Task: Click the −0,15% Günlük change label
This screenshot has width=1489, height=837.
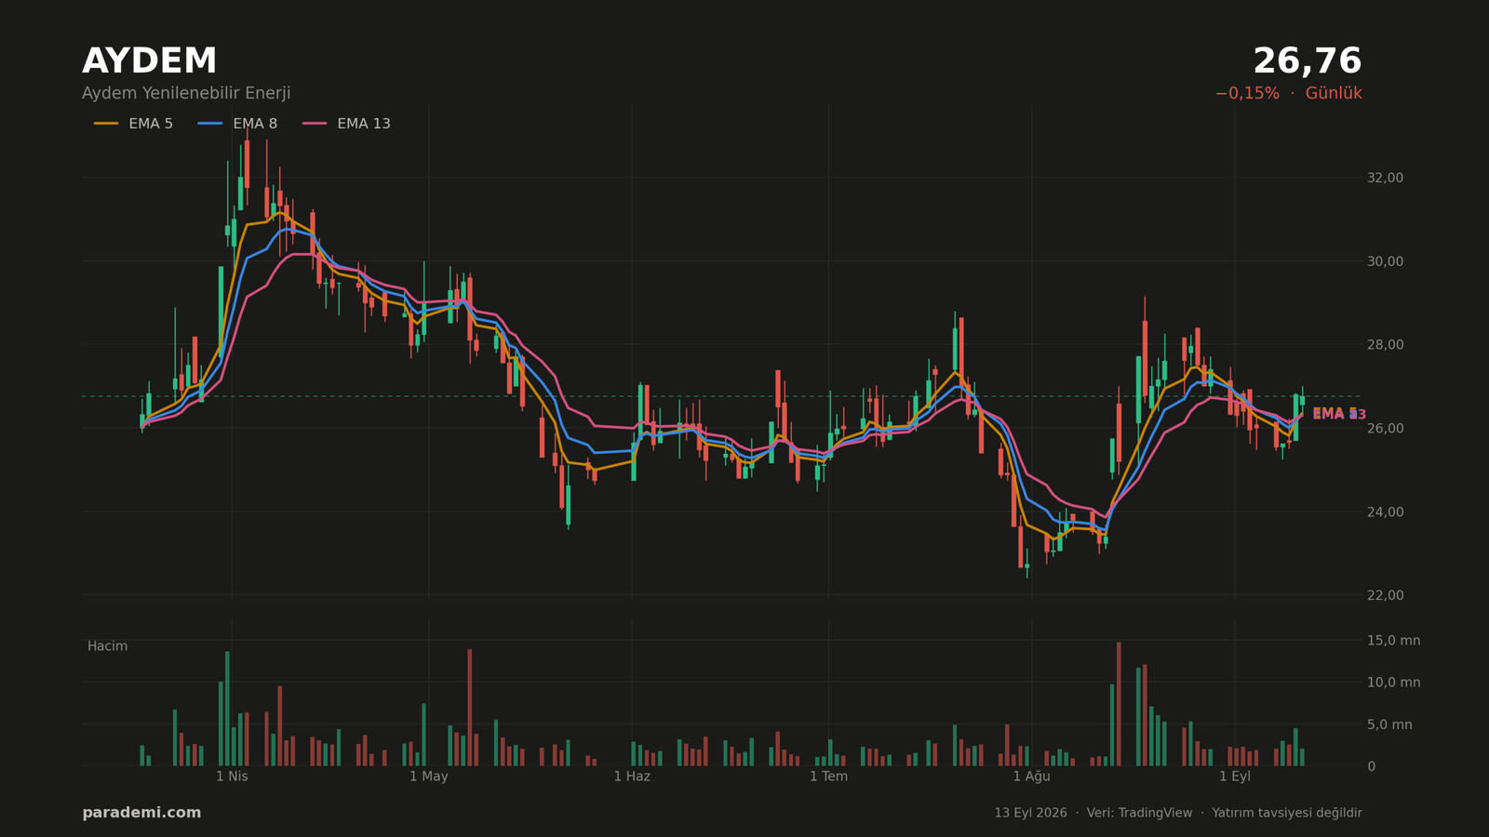Action: [1288, 93]
